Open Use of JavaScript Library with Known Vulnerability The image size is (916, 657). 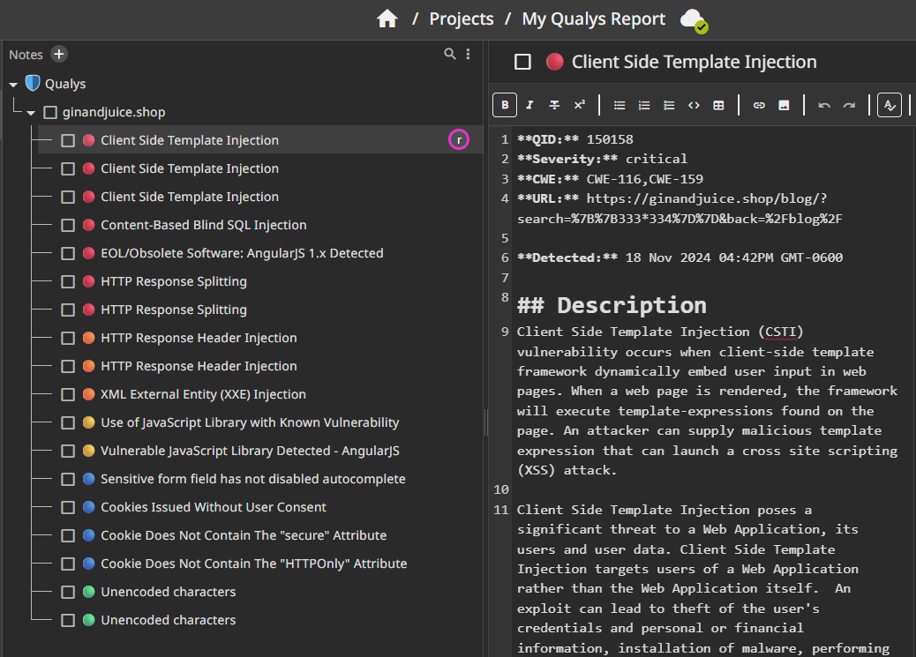pyautogui.click(x=250, y=422)
